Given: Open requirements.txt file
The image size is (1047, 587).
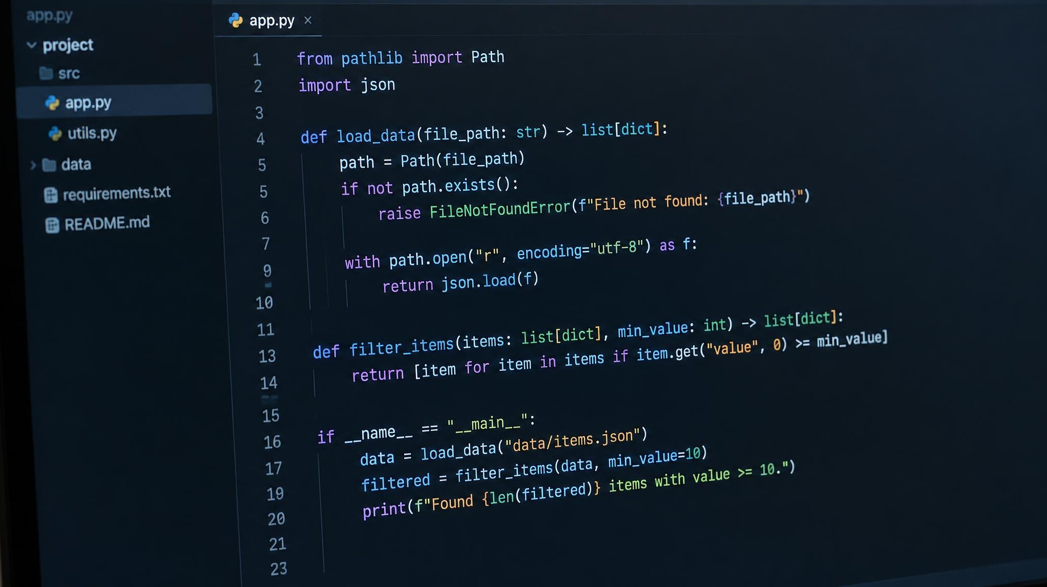Looking at the screenshot, I should tap(116, 193).
